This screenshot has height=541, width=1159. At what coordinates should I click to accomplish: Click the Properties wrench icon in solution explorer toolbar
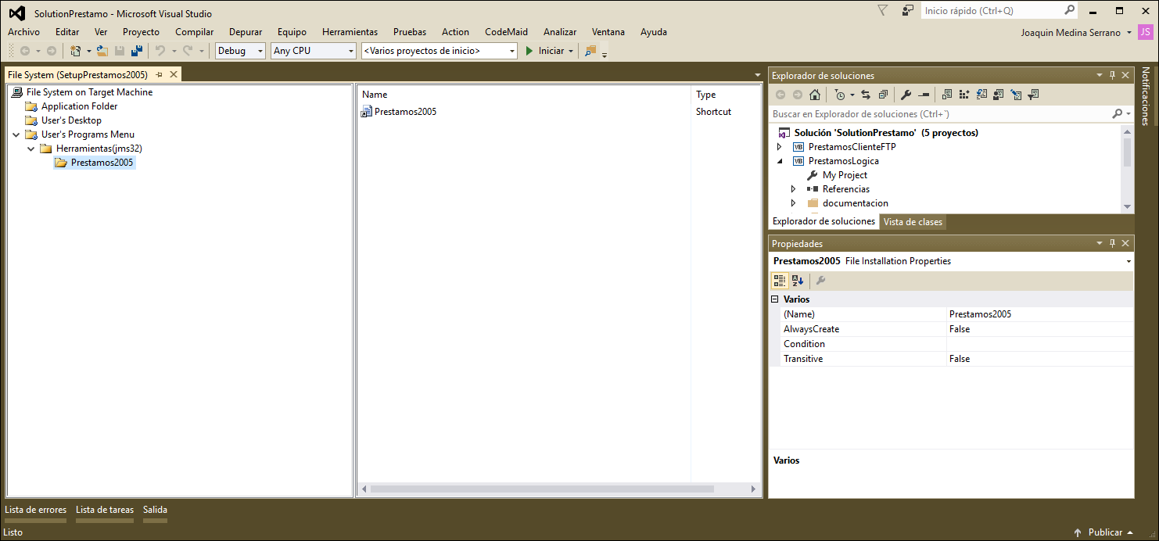tap(906, 95)
